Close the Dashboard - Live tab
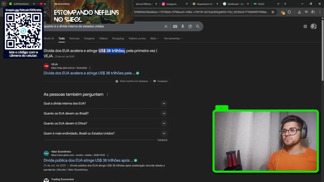 (x=248, y=4)
